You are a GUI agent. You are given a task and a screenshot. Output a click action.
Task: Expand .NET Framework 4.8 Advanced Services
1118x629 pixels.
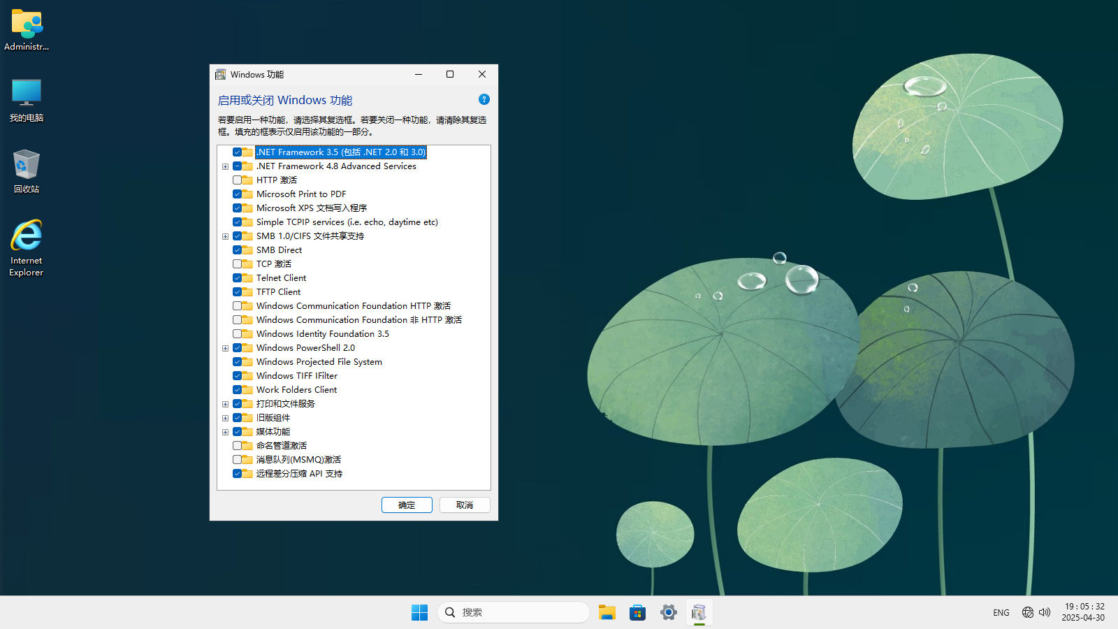click(x=225, y=166)
